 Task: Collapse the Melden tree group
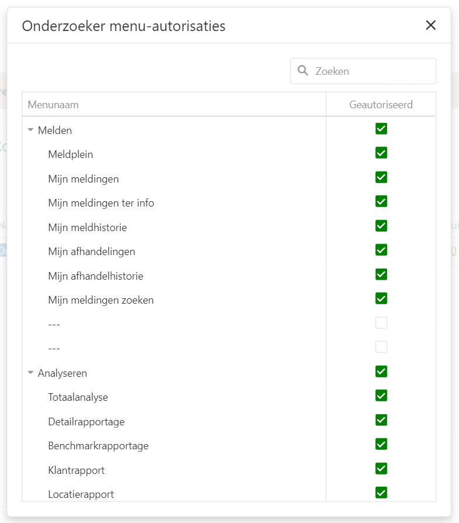[x=30, y=130]
